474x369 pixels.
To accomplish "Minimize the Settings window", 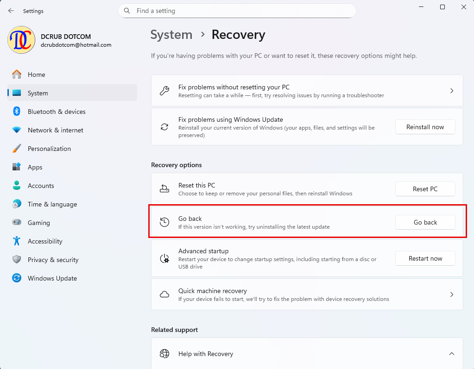I will [421, 7].
